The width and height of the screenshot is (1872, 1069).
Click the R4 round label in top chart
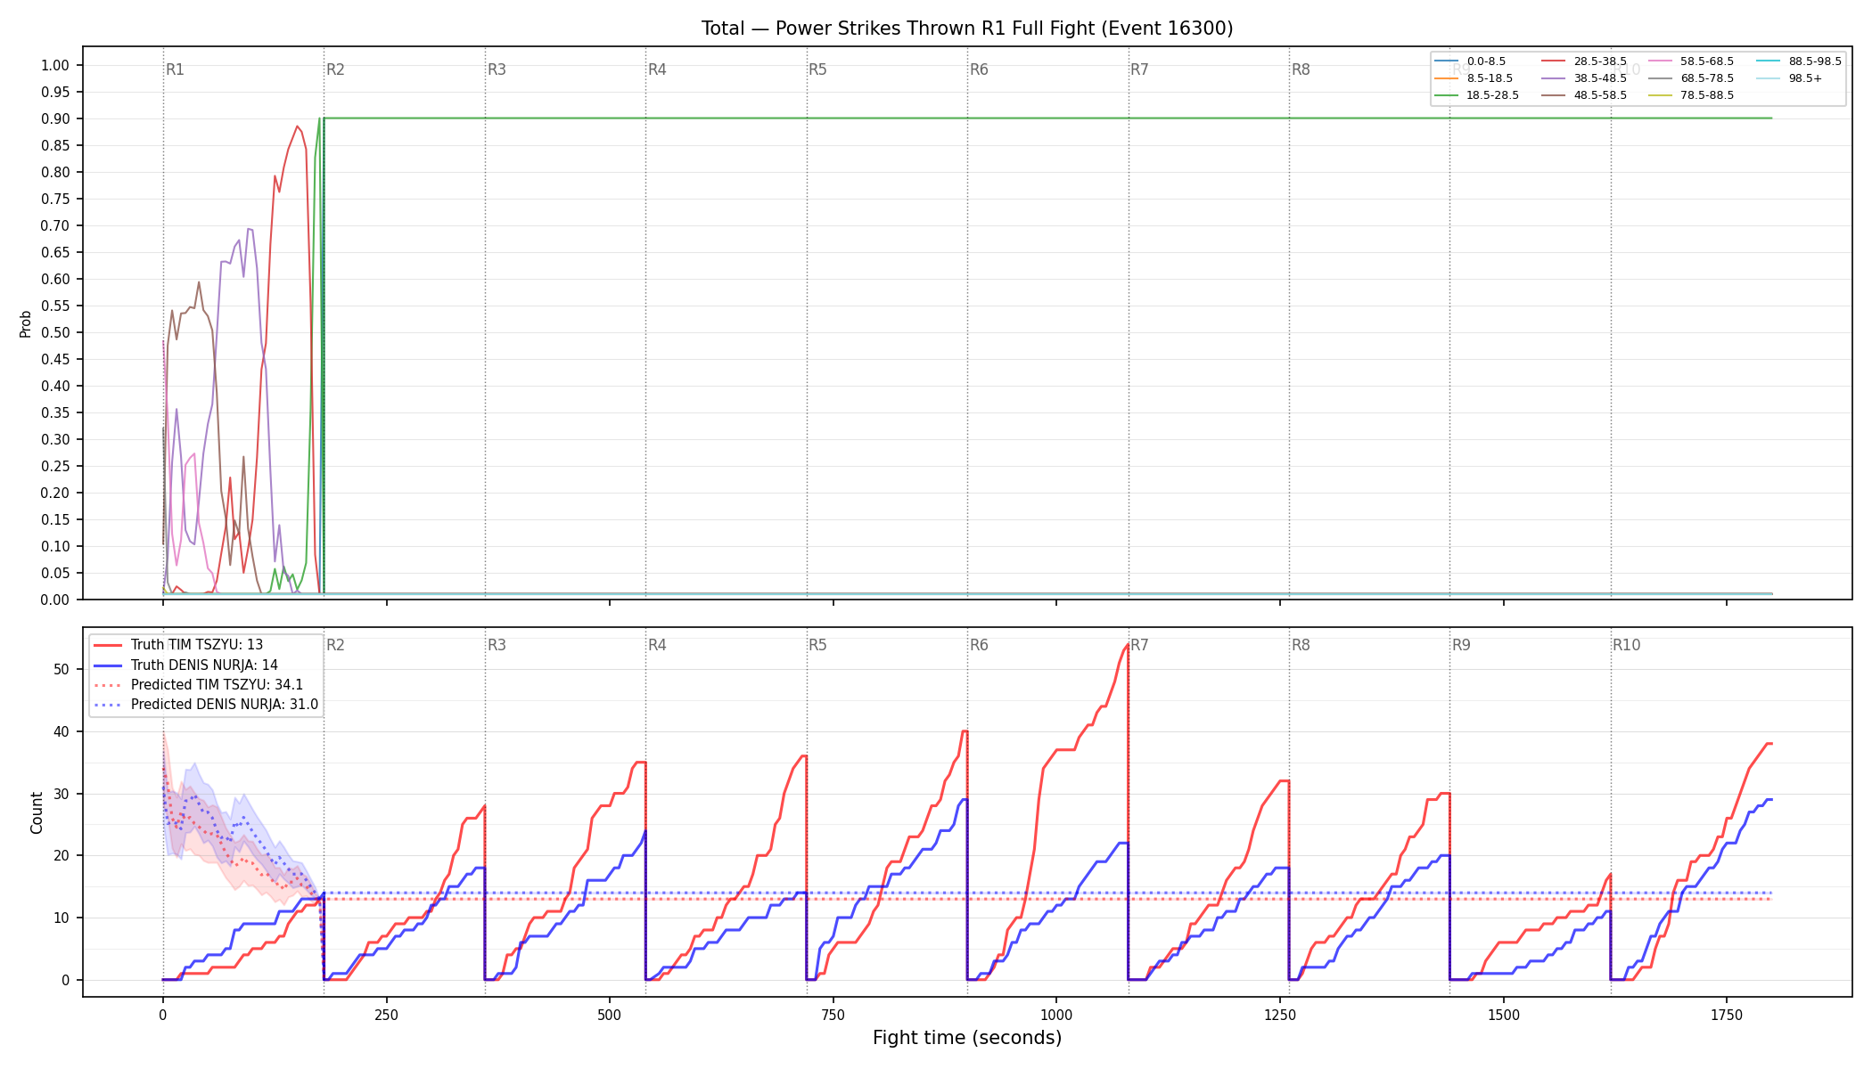point(657,69)
